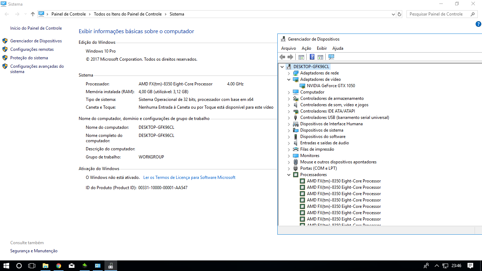482x271 pixels.
Task: Open Task View on the taskbar
Action: click(32, 266)
